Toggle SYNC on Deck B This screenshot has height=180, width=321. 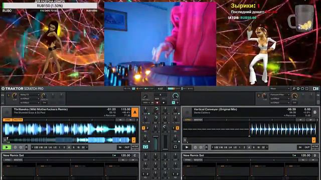[188, 120]
